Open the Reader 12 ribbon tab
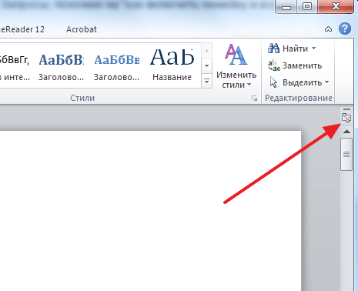 [22, 29]
